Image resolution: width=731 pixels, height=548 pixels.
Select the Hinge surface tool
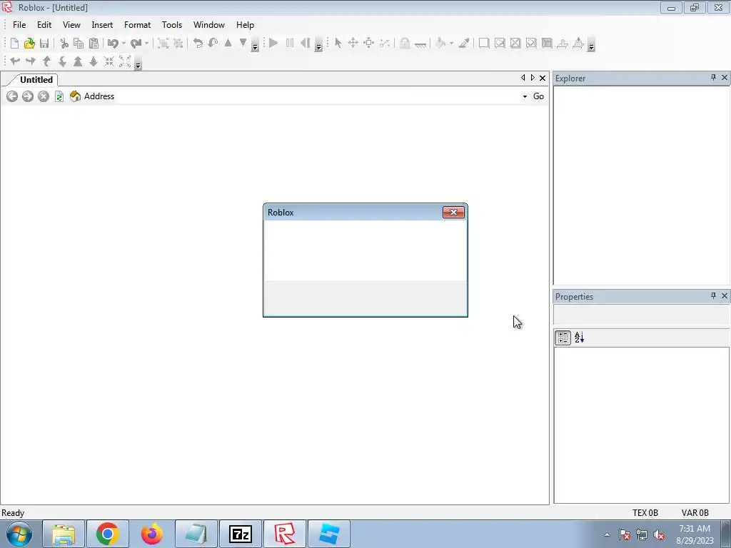pyautogui.click(x=563, y=44)
